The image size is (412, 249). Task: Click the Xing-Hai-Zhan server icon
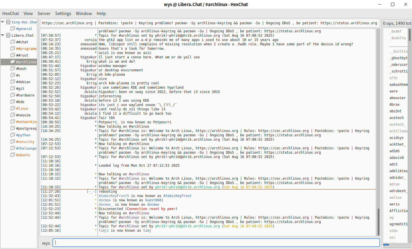click(x=8, y=22)
